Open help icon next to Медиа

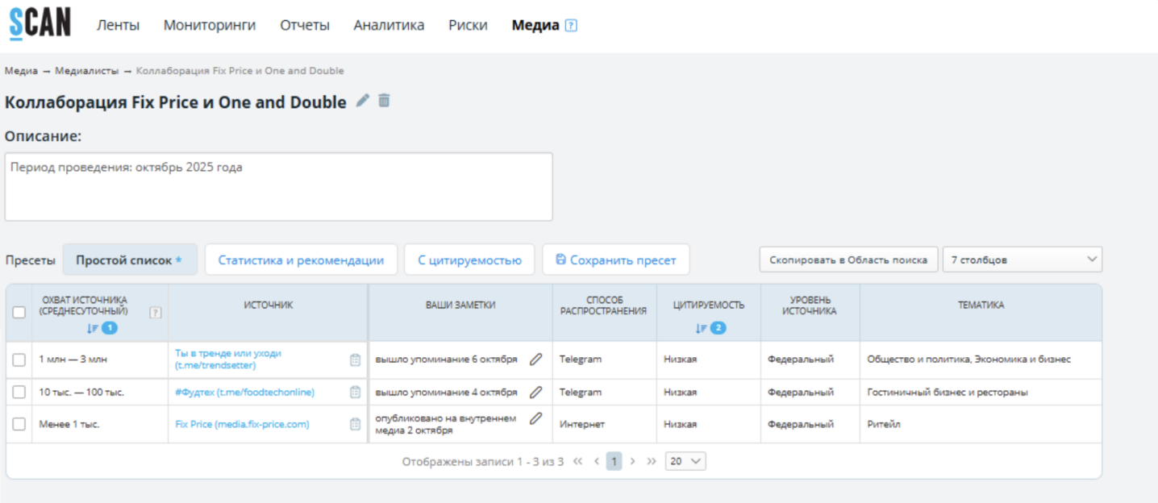(x=571, y=26)
